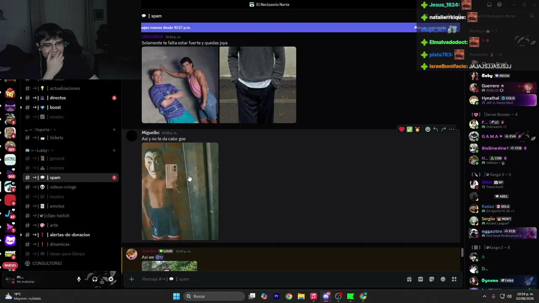539x303 pixels.
Task: Add medal reaction to Miguelbc's message
Action: click(x=417, y=129)
